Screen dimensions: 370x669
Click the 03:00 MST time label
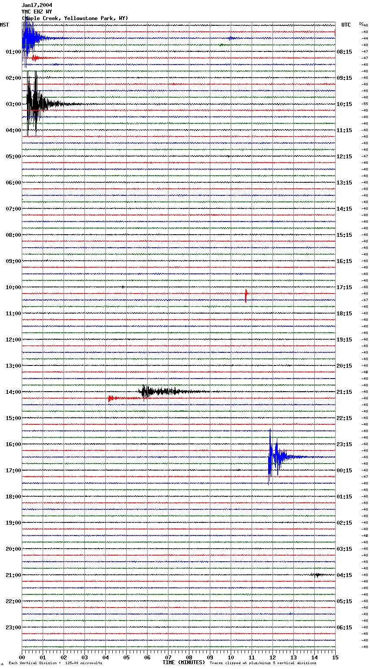coord(13,104)
